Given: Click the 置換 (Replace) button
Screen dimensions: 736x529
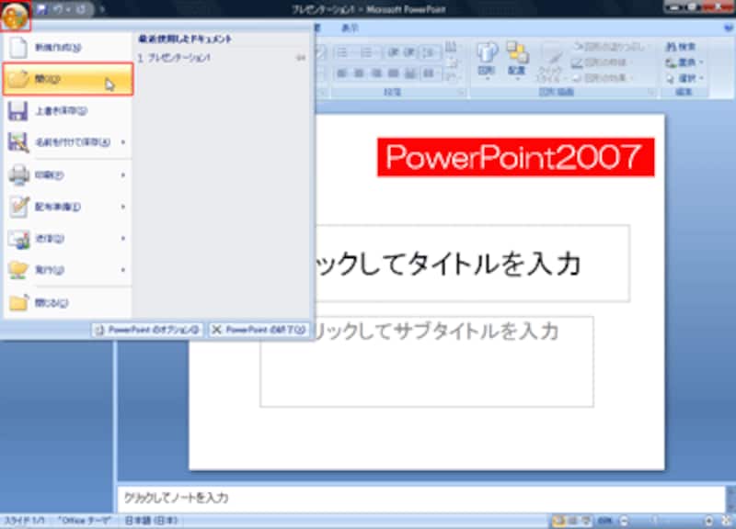Looking at the screenshot, I should 684,62.
